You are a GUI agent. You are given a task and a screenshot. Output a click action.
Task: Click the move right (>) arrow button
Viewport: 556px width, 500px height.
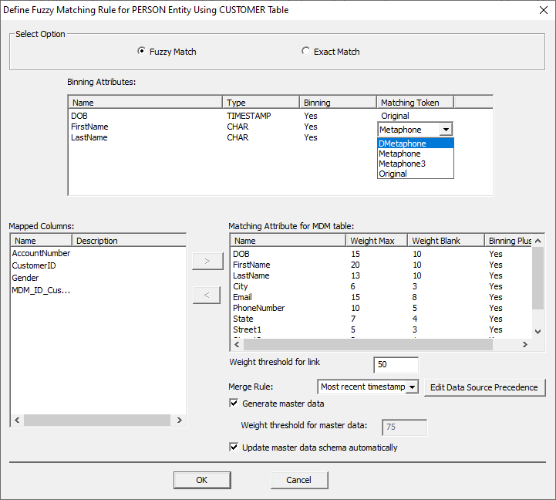207,261
